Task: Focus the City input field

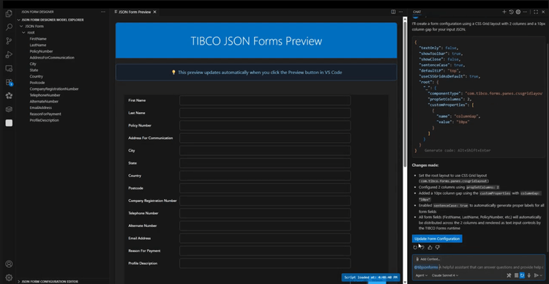Action: pos(265,151)
